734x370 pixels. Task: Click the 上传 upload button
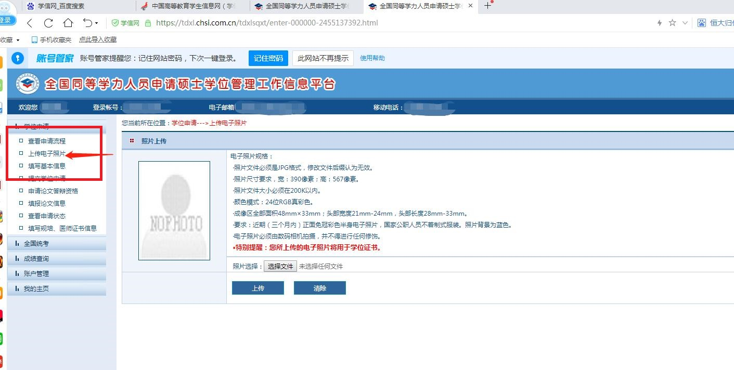click(x=257, y=287)
